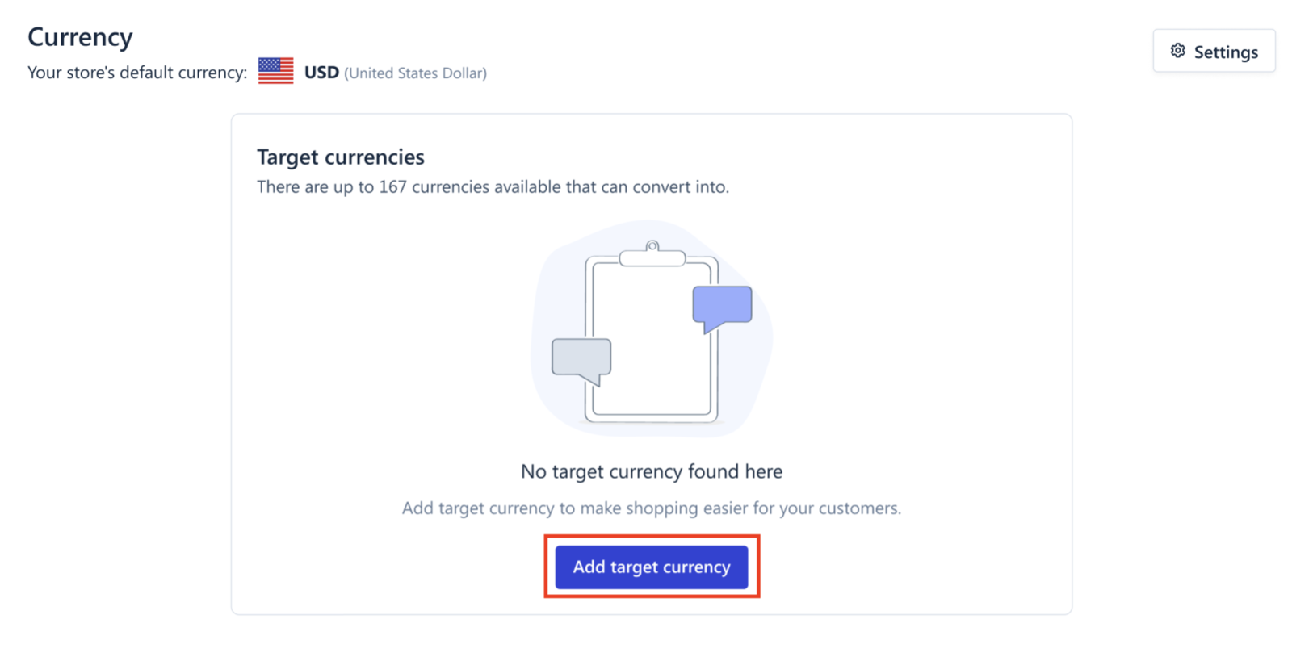
Task: Click the gray speech bubble illustration
Action: tap(581, 361)
